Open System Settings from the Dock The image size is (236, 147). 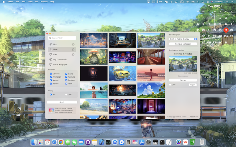tap(149, 142)
